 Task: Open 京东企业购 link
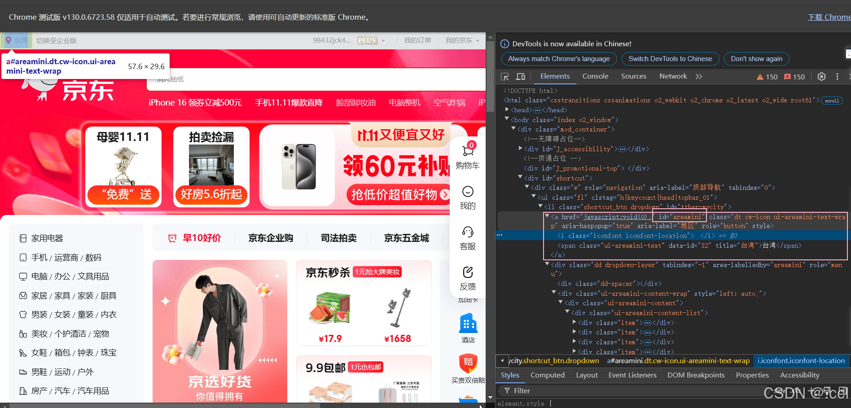point(271,238)
